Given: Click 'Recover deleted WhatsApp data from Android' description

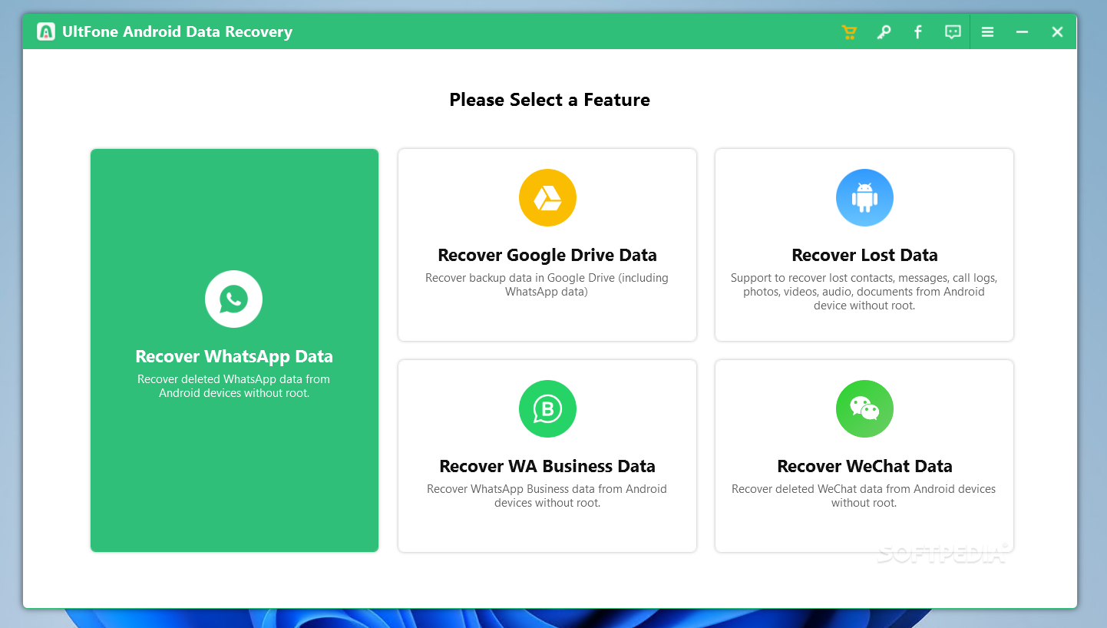Looking at the screenshot, I should tap(234, 386).
